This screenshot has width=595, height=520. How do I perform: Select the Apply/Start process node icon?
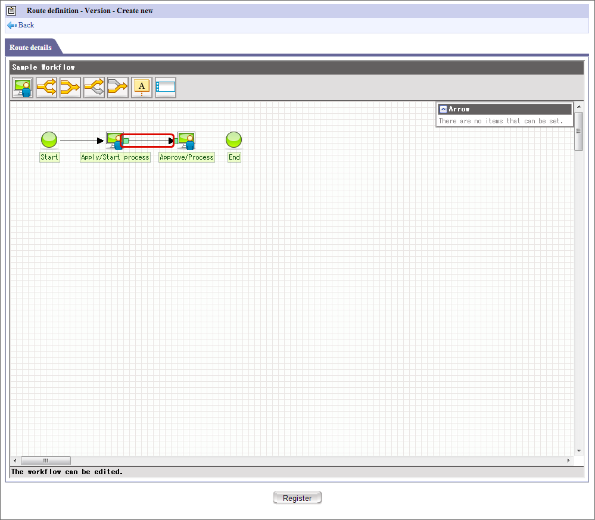pyautogui.click(x=114, y=141)
